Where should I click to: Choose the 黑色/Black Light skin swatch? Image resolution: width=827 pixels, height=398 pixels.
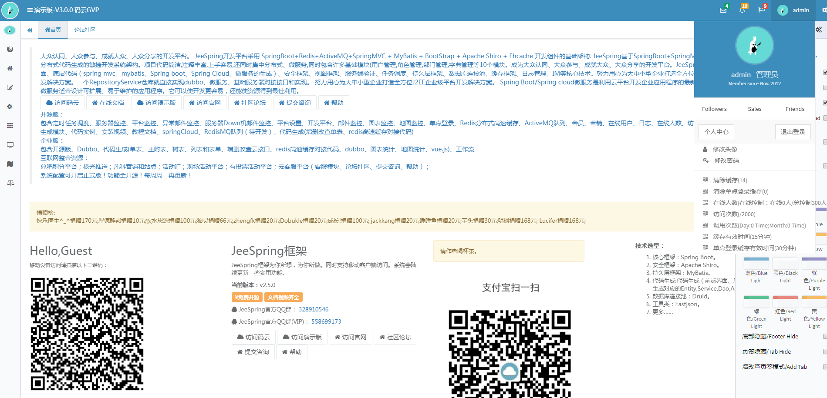click(785, 263)
